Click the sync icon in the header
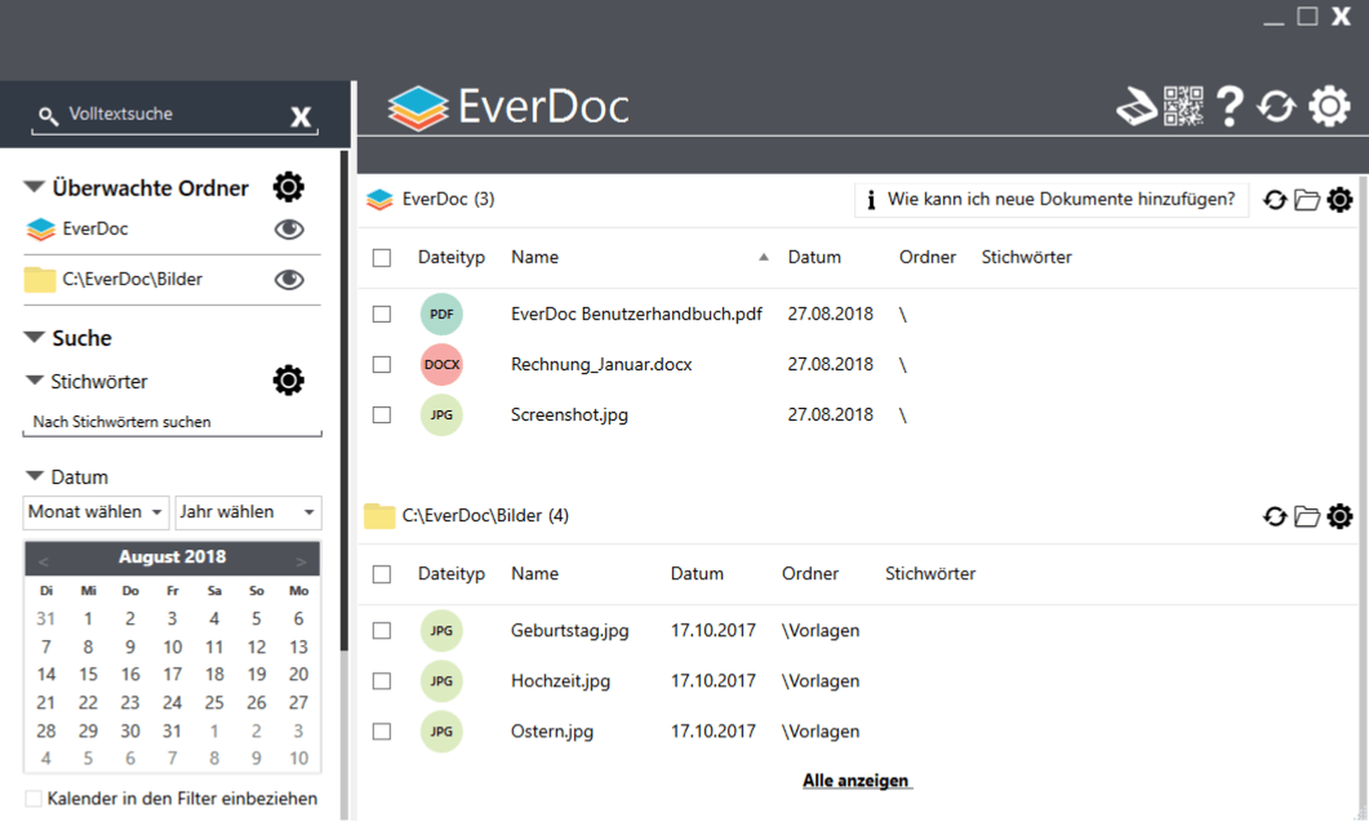Screen dimensions: 1369x822 [1276, 106]
